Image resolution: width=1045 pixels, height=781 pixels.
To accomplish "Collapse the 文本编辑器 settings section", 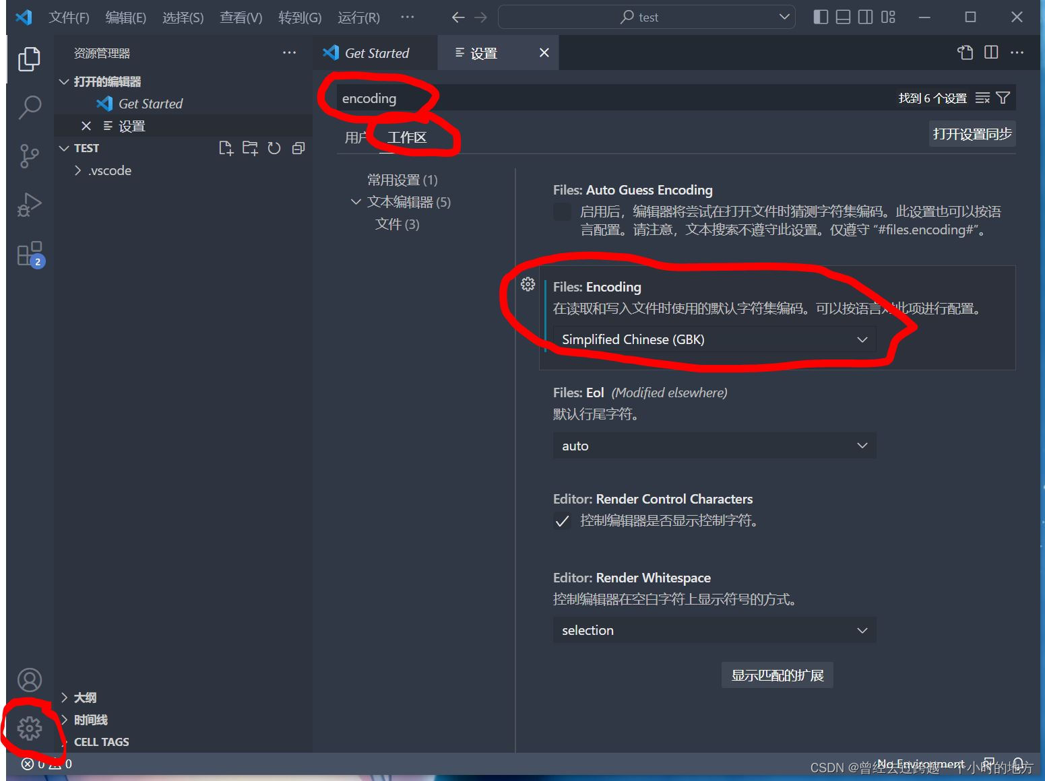I will 356,201.
